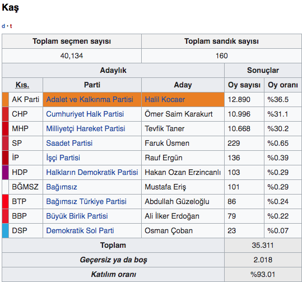This screenshot has height=282, width=302.
Task: Select vote share %30.2
Action: (278, 128)
